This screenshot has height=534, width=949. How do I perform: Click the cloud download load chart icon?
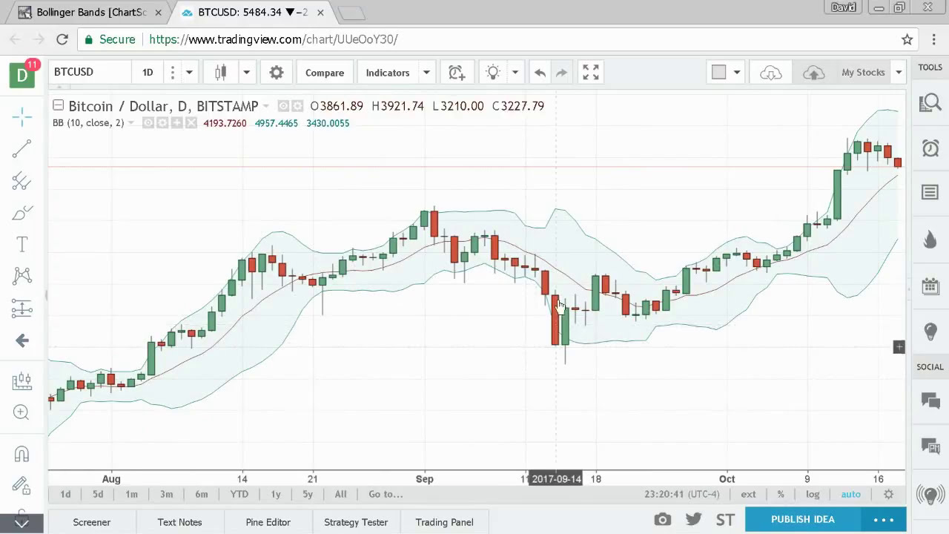point(771,72)
